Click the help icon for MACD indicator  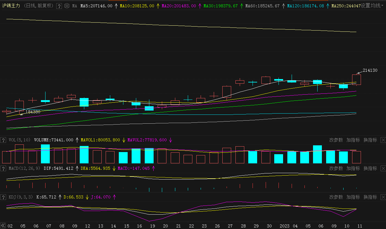point(3,169)
